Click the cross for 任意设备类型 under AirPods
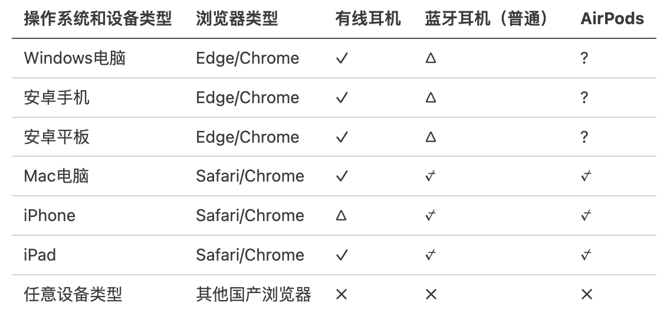The height and width of the screenshot is (316, 670). [x=586, y=294]
